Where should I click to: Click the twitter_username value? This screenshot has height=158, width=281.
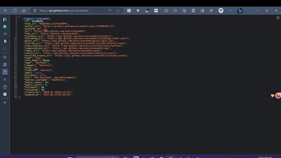[58, 80]
